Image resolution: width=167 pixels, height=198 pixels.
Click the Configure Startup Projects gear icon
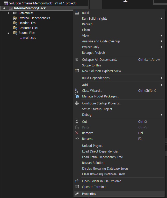(77, 103)
